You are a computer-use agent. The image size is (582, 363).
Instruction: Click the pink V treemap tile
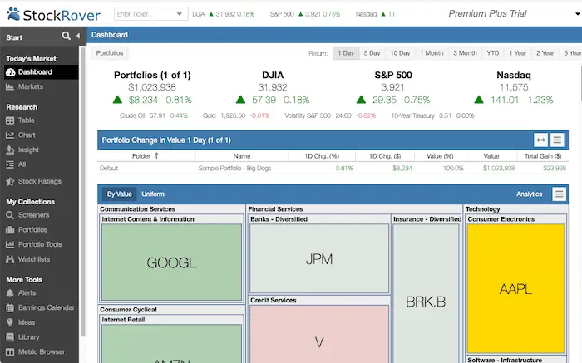tap(319, 334)
